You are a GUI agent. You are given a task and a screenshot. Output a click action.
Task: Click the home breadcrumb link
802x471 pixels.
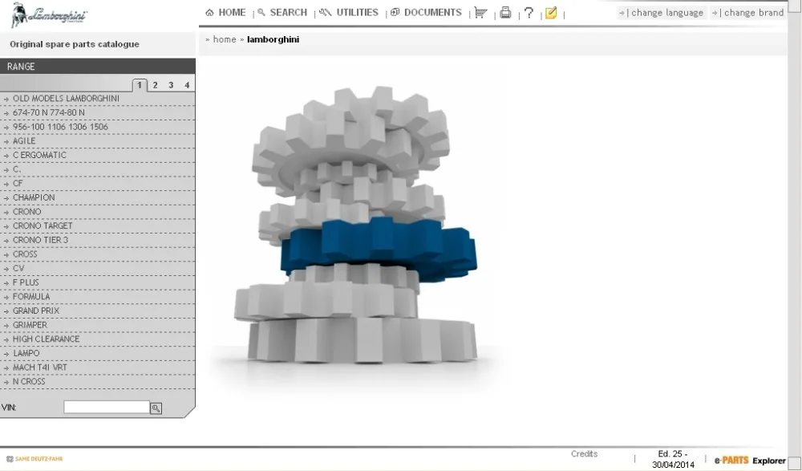[x=225, y=39]
